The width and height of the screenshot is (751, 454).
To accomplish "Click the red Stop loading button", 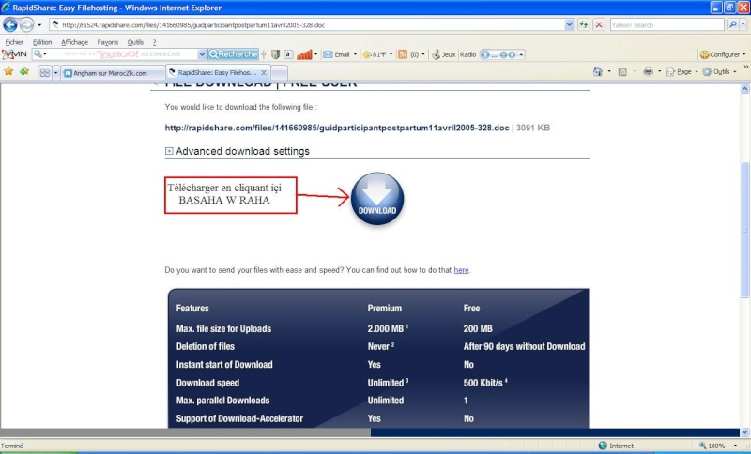I will point(599,25).
